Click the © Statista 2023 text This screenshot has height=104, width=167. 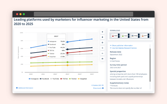pos(97,85)
